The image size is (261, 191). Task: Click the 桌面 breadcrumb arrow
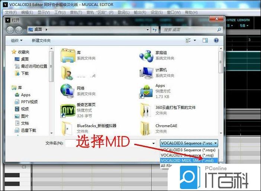tap(46, 30)
